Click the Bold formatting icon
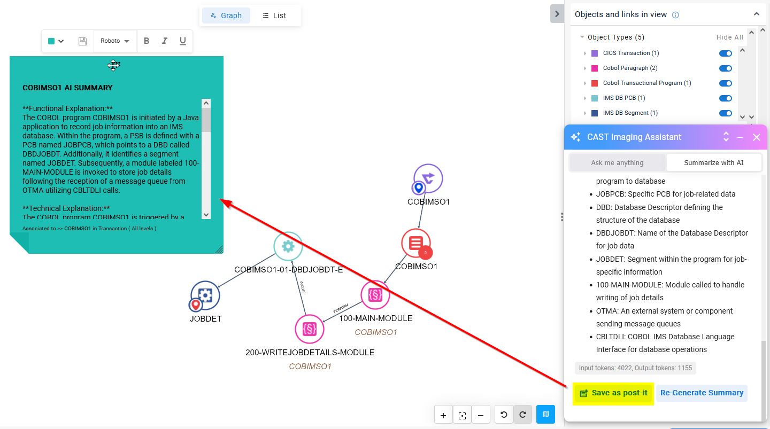Viewport: 770px width, 429px height. coord(147,41)
